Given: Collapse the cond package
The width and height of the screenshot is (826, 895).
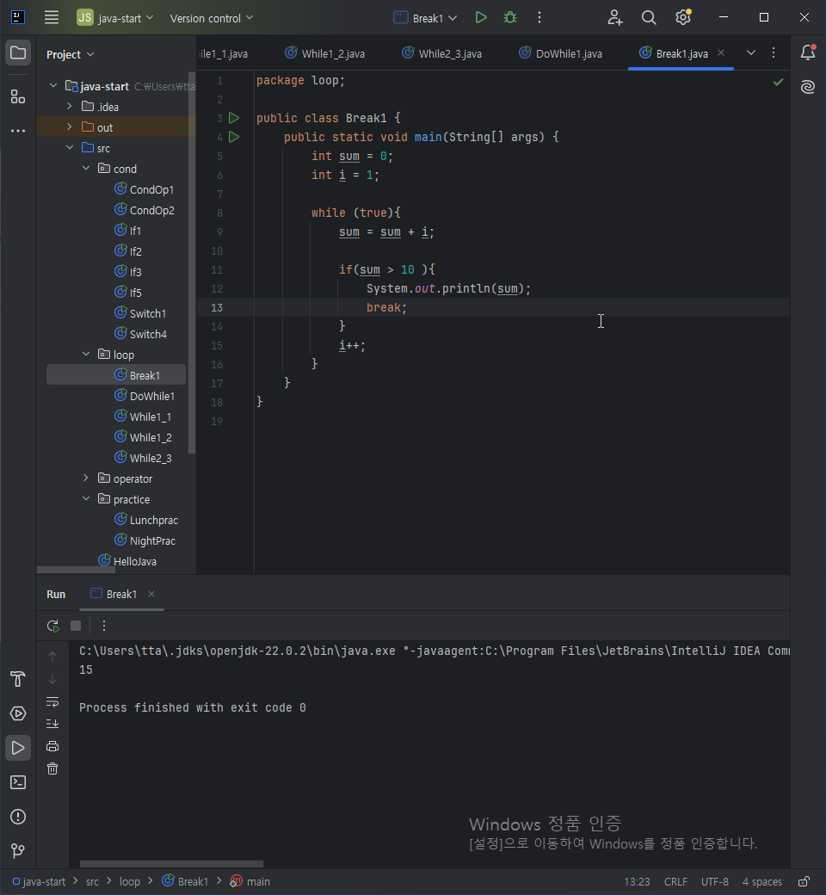Looking at the screenshot, I should (86, 169).
